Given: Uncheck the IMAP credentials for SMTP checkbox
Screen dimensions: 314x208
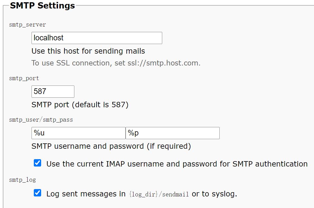Looking at the screenshot, I should click(x=37, y=163).
